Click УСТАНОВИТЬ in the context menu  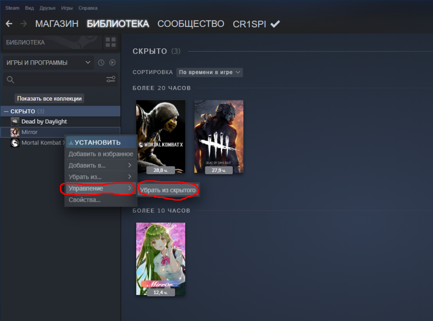click(x=101, y=143)
